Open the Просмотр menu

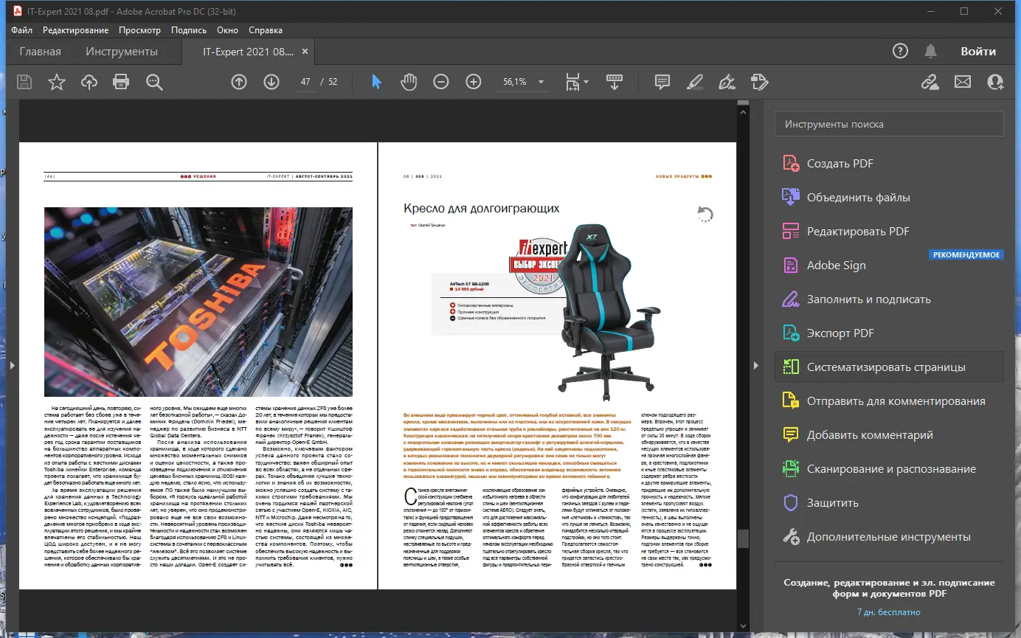(x=139, y=30)
